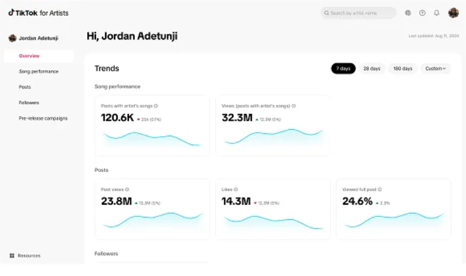Click the Hi, Jordan Adetunji greeting
The height and width of the screenshot is (276, 466).
pyautogui.click(x=132, y=36)
